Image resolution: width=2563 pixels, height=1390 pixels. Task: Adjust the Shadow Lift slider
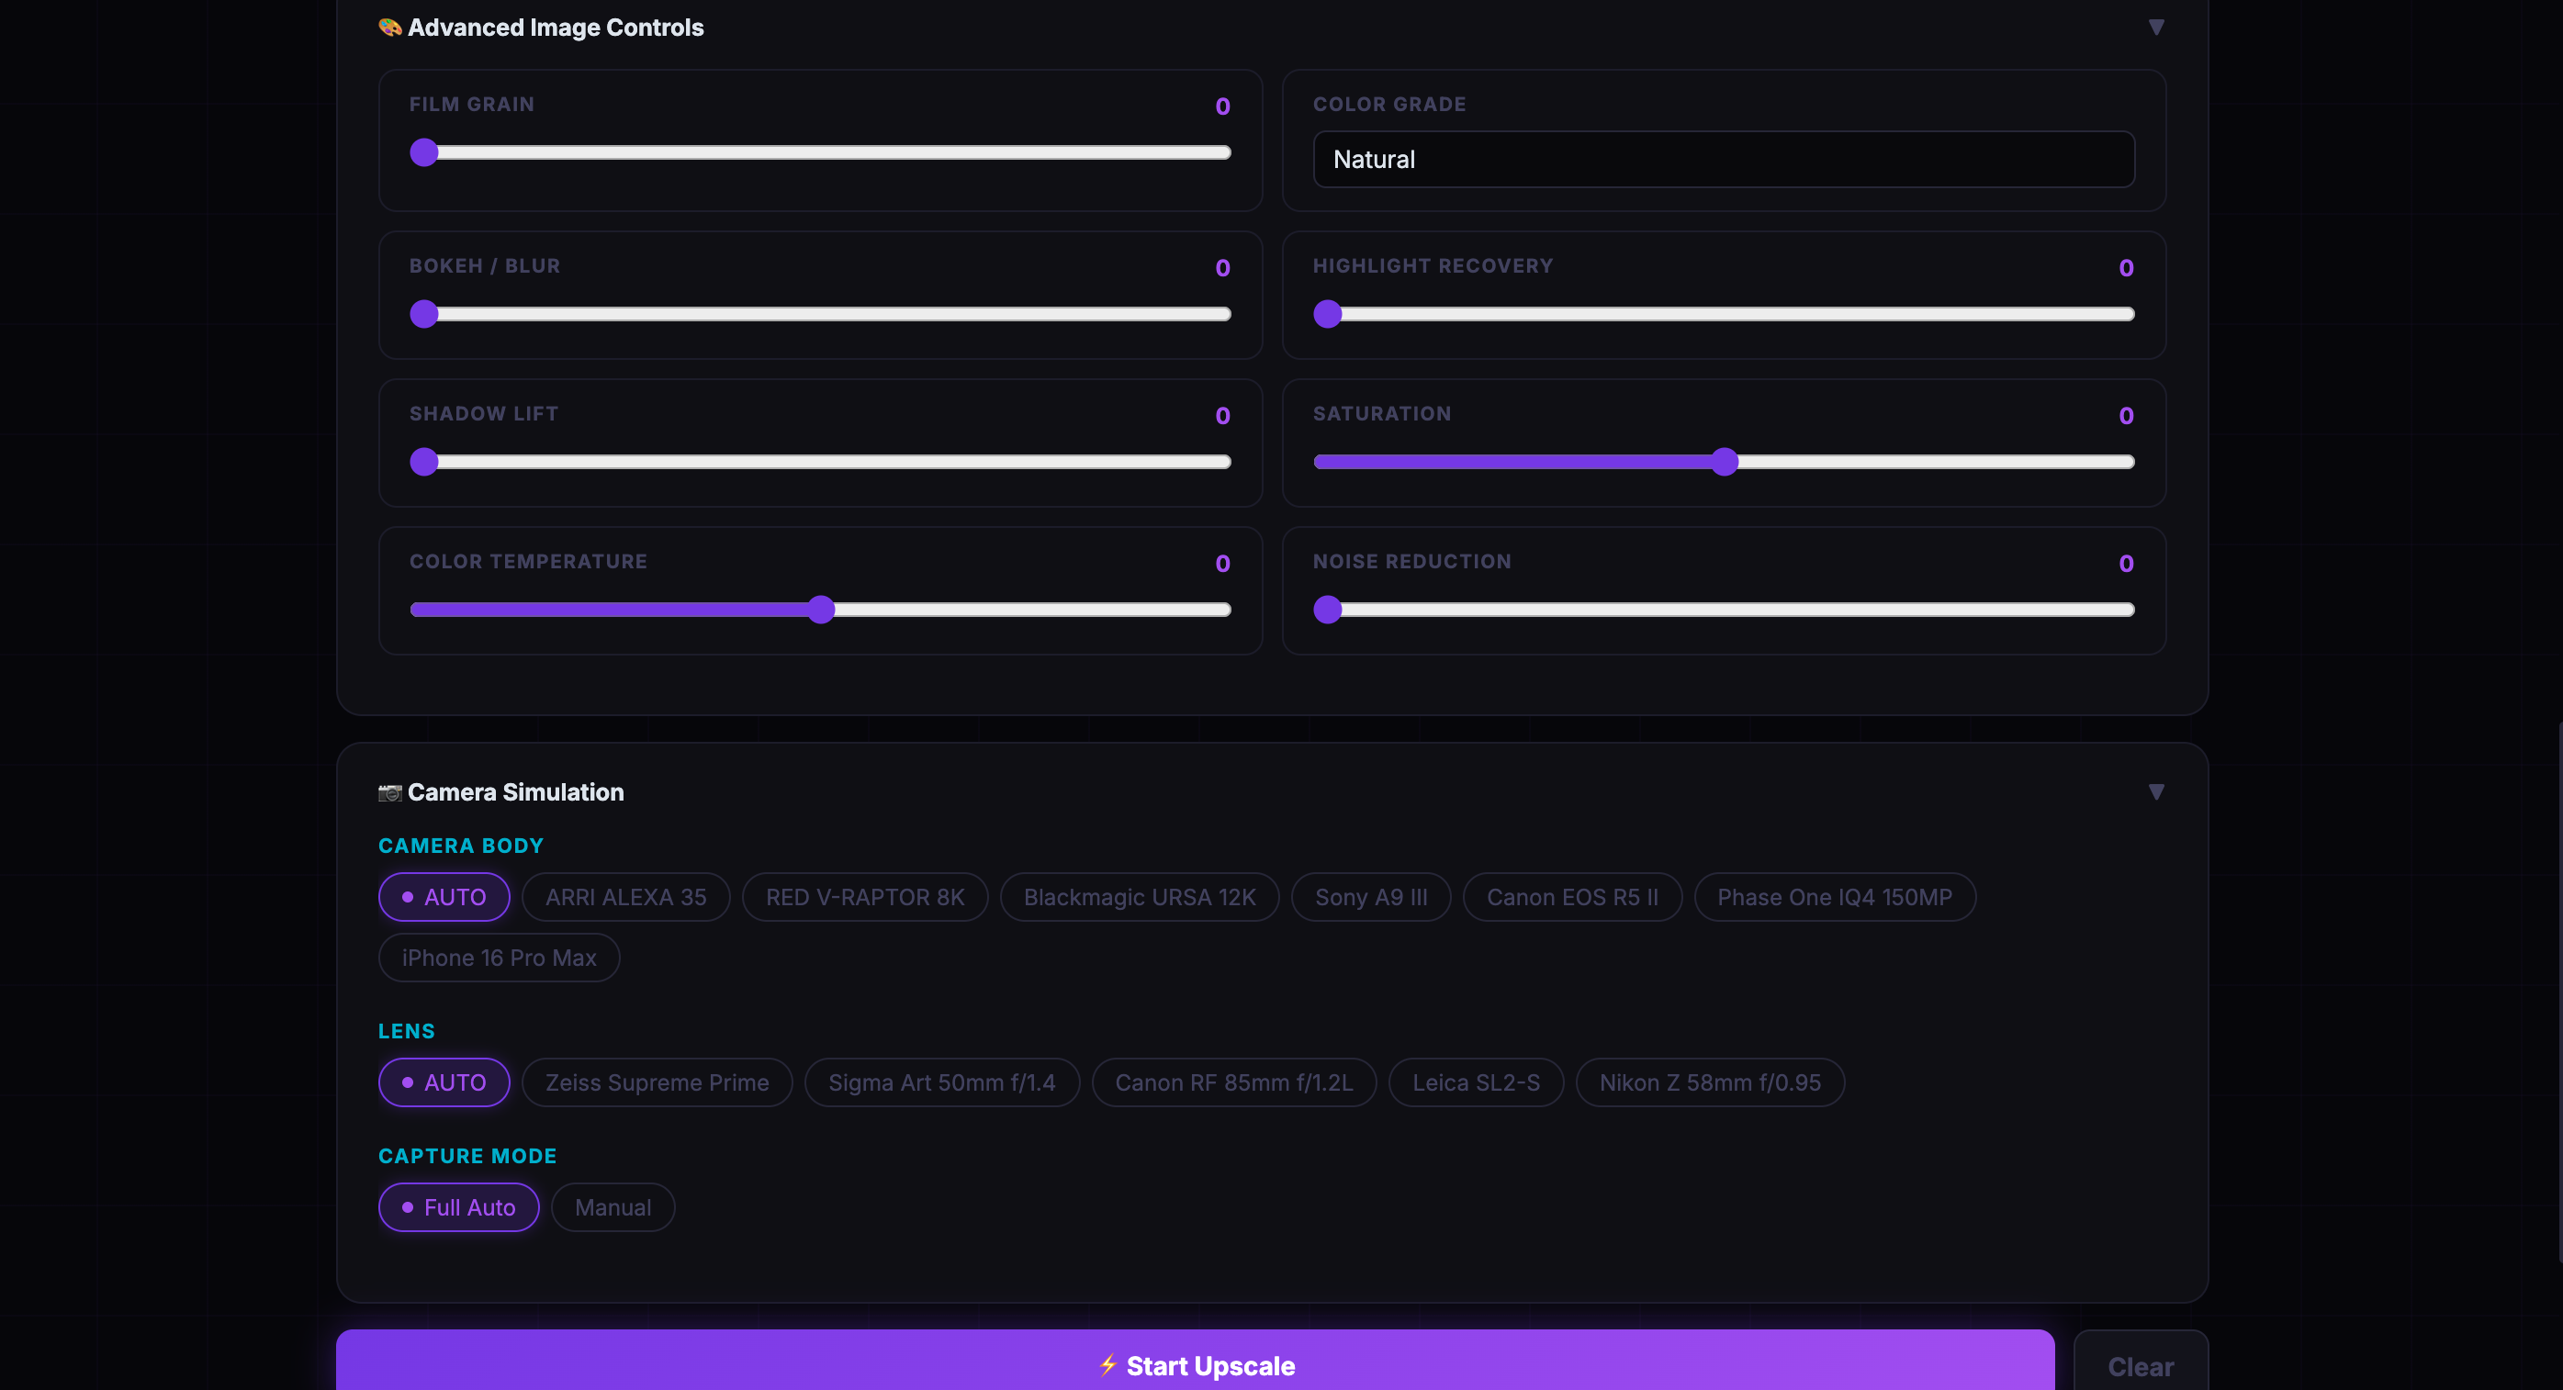click(x=821, y=462)
